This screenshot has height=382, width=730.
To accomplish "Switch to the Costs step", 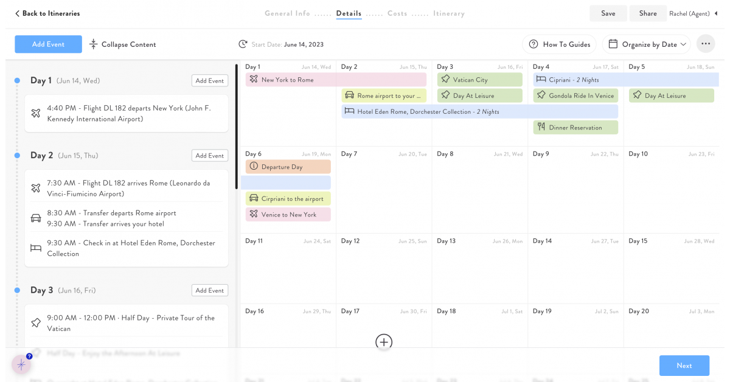I will pyautogui.click(x=397, y=13).
